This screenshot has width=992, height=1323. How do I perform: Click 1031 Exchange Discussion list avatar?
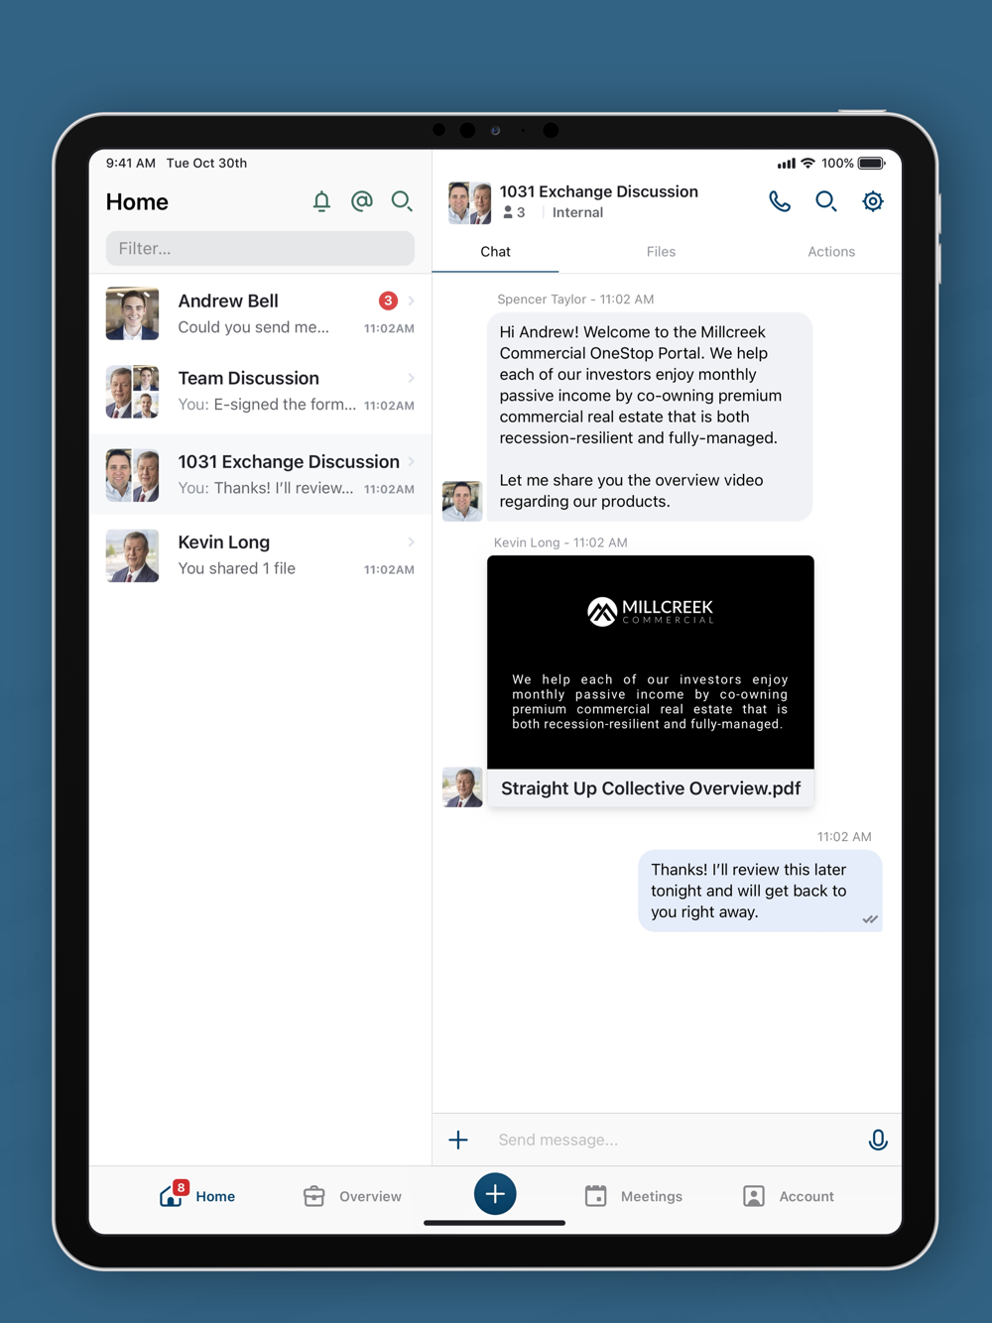(132, 475)
